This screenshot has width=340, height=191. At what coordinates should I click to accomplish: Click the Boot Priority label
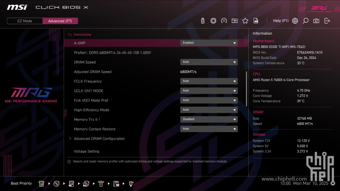tap(21, 183)
